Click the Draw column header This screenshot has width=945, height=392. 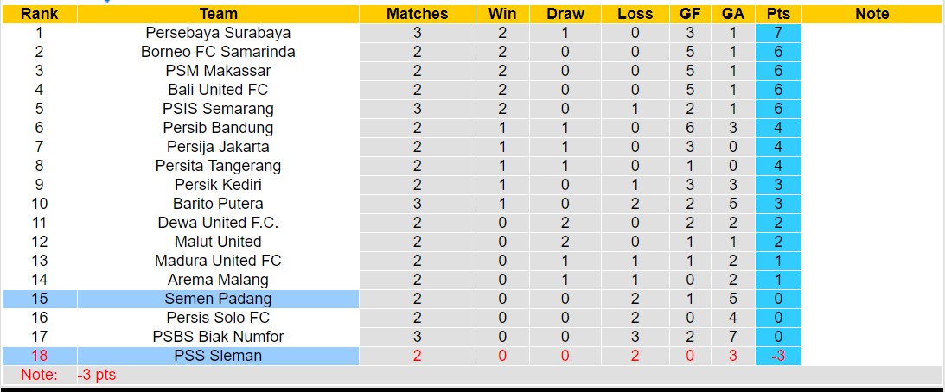pos(565,14)
